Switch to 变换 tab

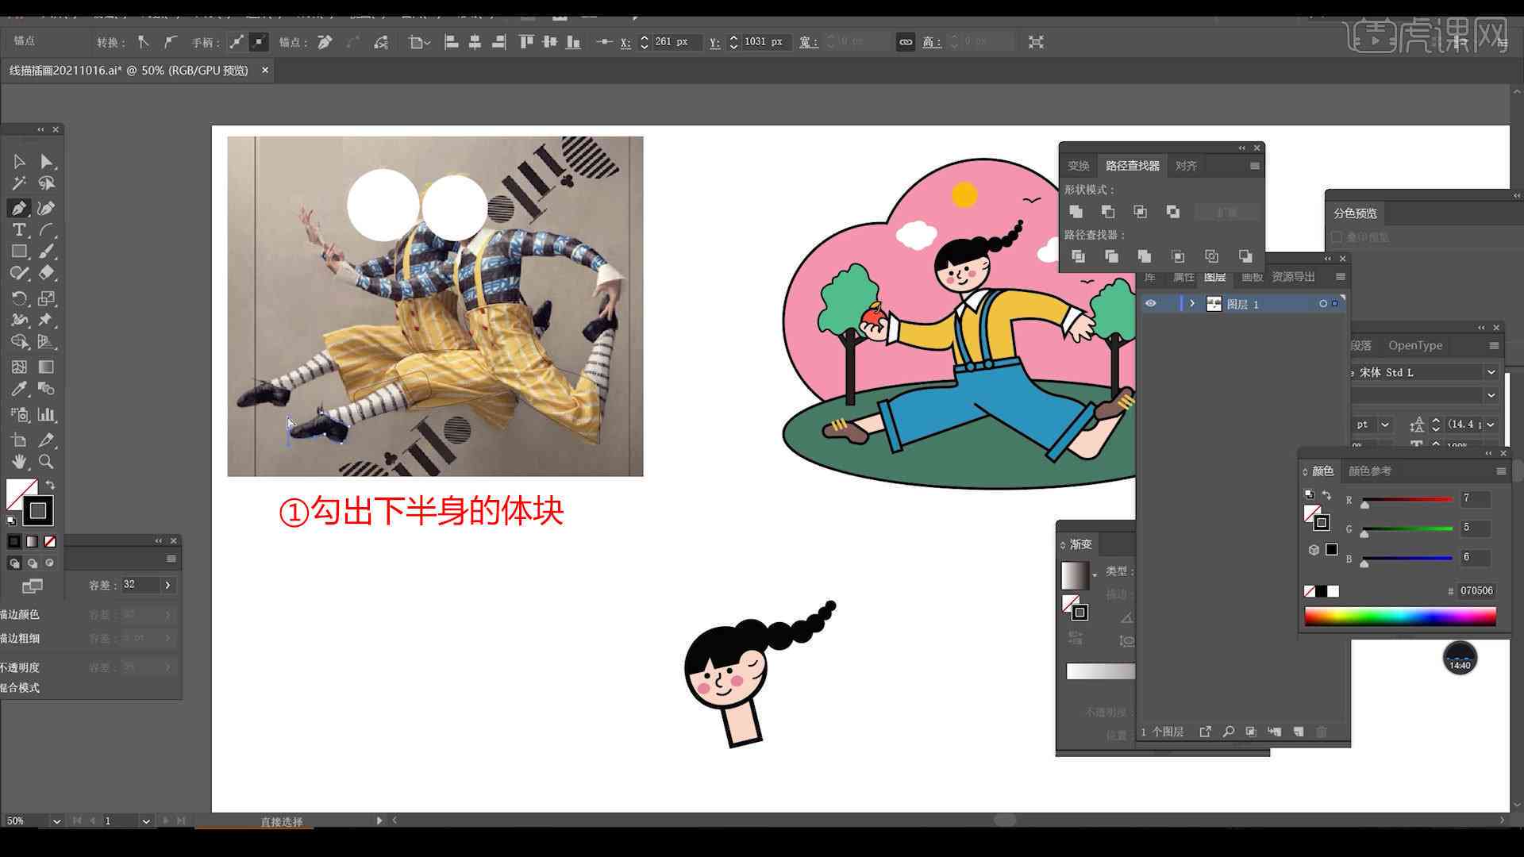click(1078, 166)
